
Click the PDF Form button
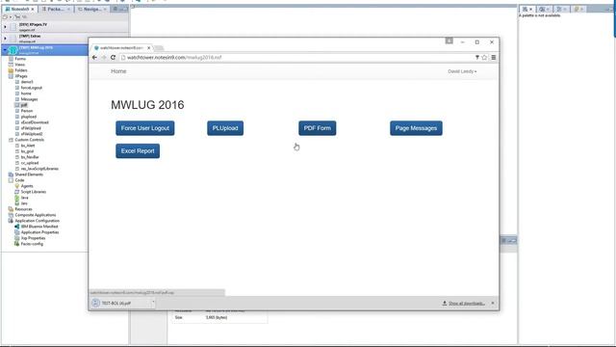click(x=317, y=128)
